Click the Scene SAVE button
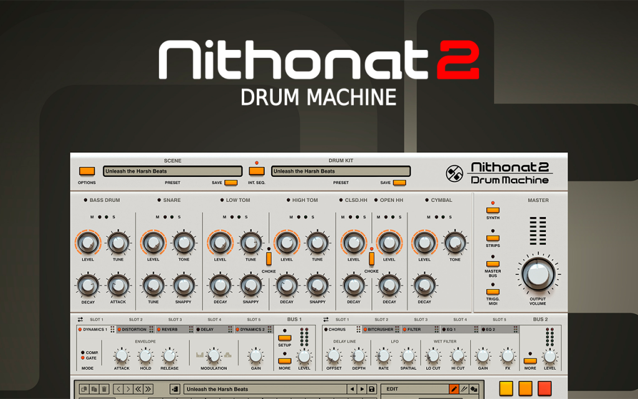Screen dimensions: 638x399 [231, 183]
